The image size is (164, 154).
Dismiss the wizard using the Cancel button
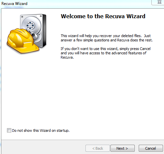(x=151, y=148)
